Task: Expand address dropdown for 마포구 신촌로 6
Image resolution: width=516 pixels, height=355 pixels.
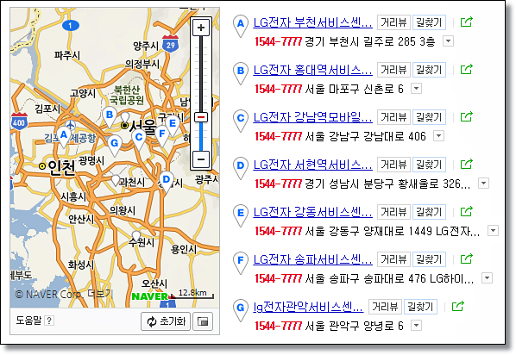Action: pos(416,89)
